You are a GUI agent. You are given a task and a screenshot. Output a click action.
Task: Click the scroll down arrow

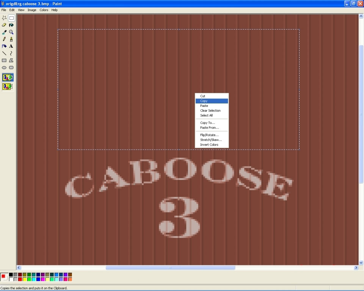(361, 263)
